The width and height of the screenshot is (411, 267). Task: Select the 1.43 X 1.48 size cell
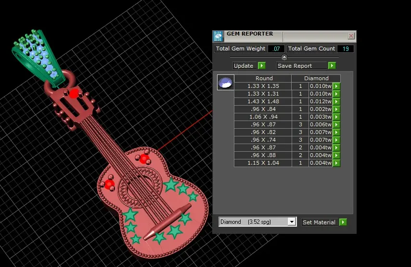(x=263, y=101)
